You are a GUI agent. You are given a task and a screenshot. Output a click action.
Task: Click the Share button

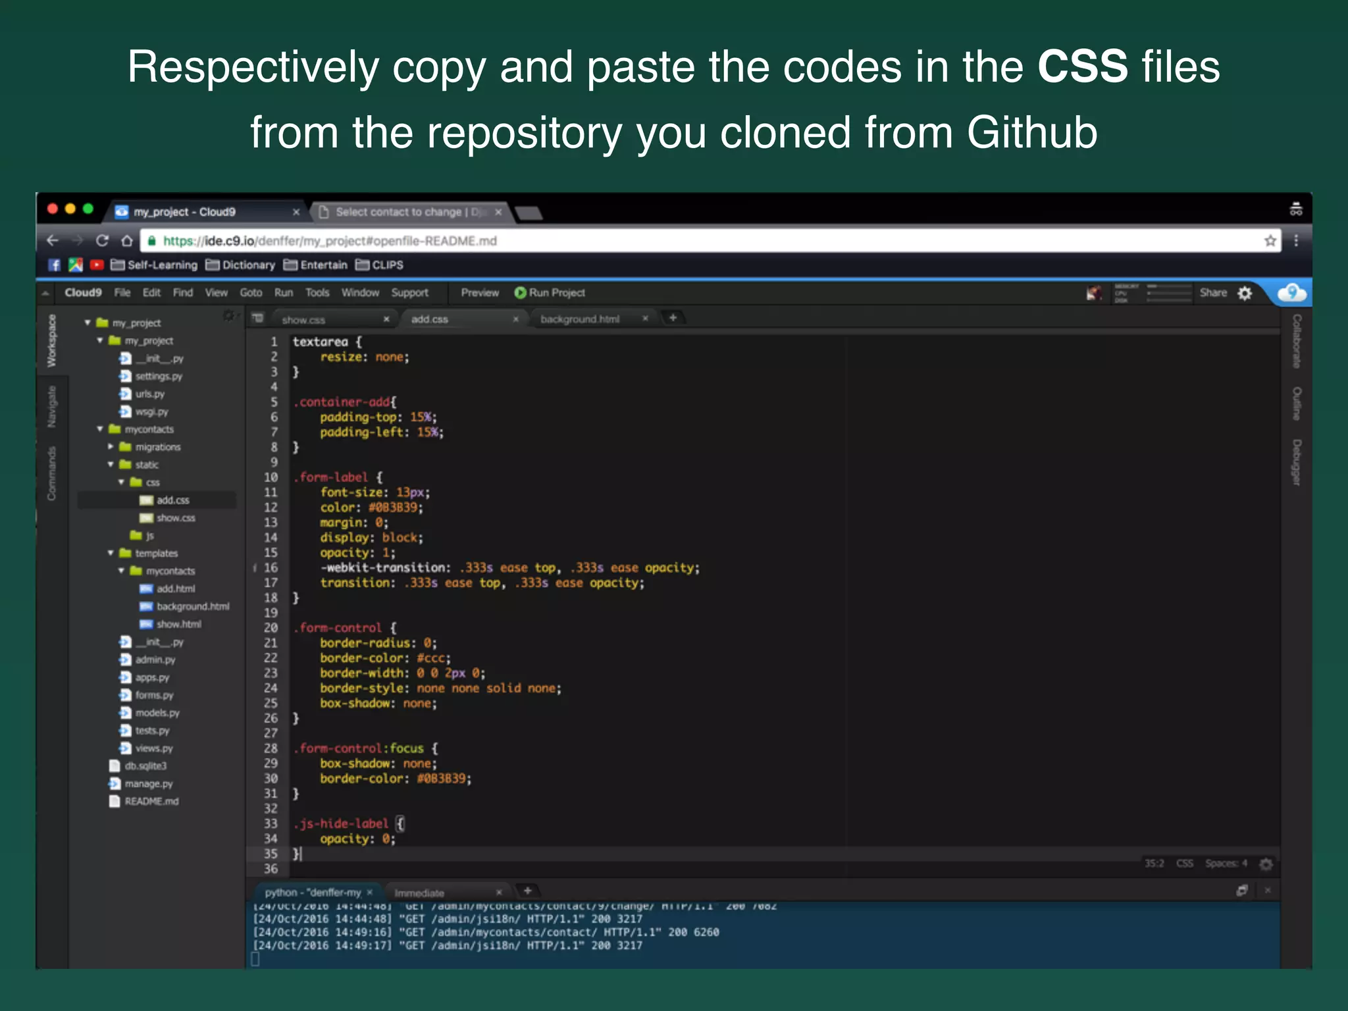click(x=1212, y=293)
